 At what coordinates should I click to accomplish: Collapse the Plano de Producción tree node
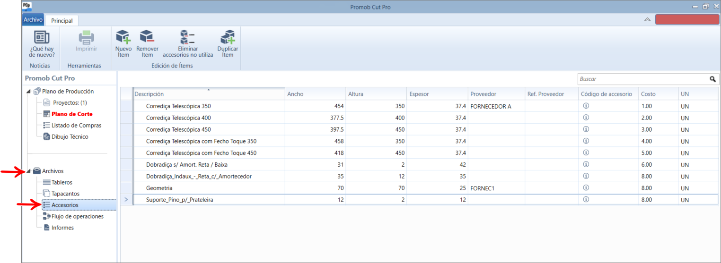28,92
